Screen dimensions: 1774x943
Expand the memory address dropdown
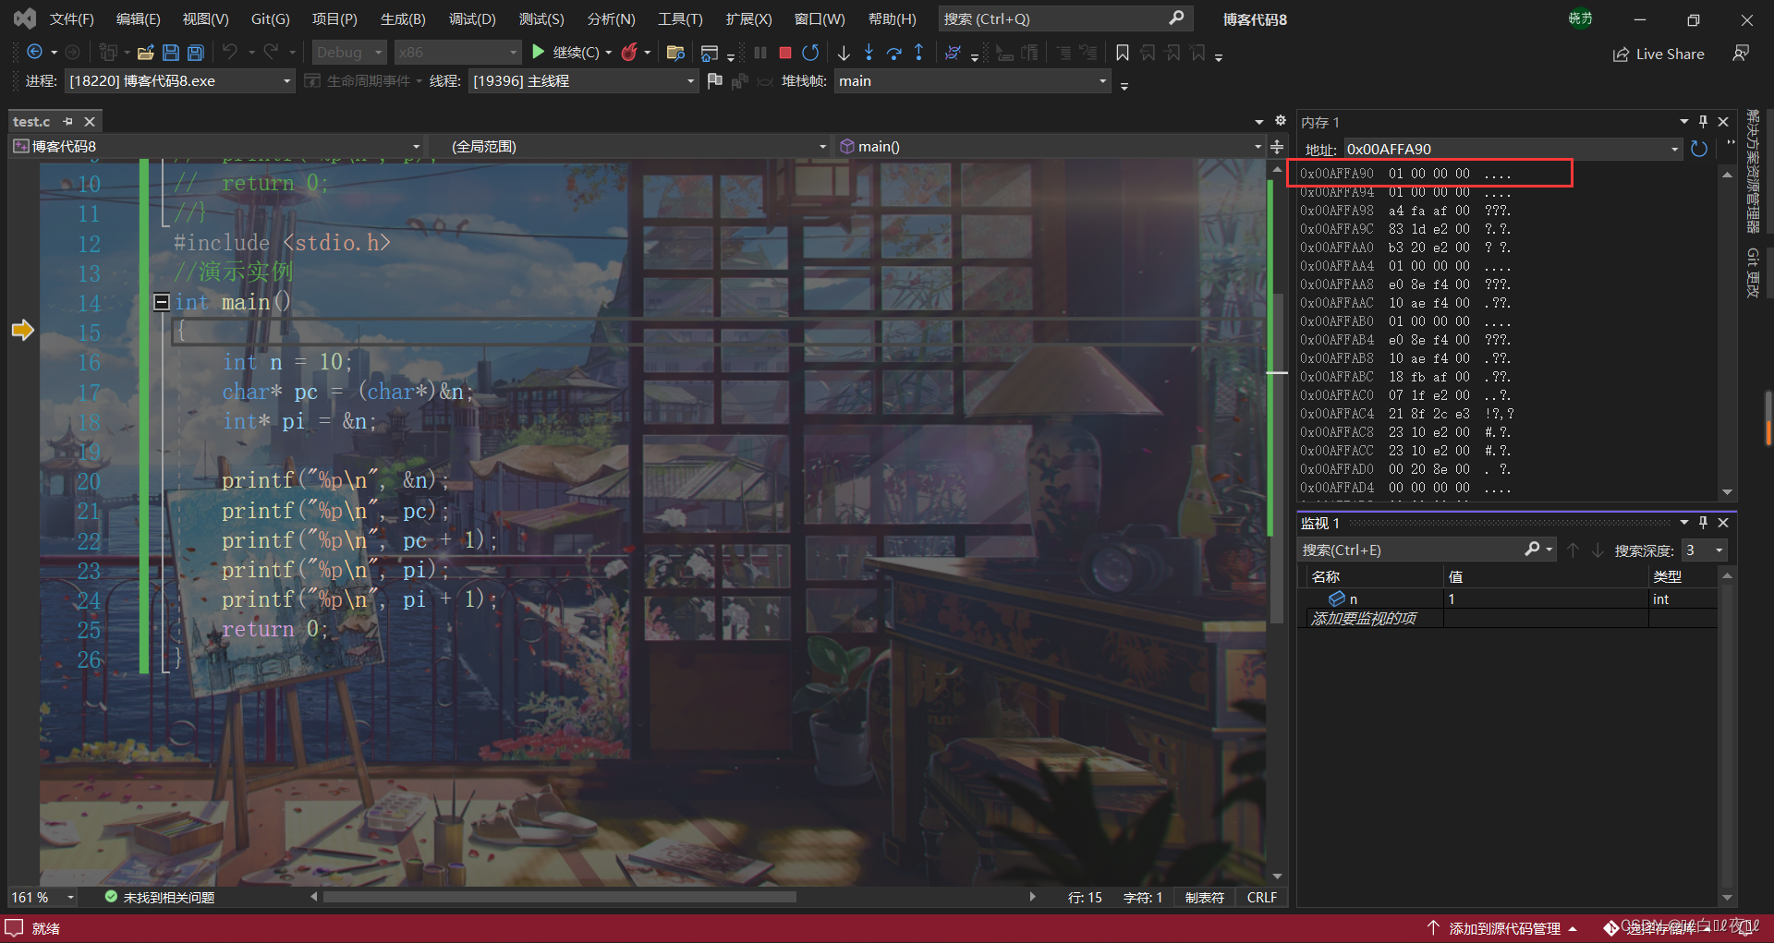coord(1674,149)
